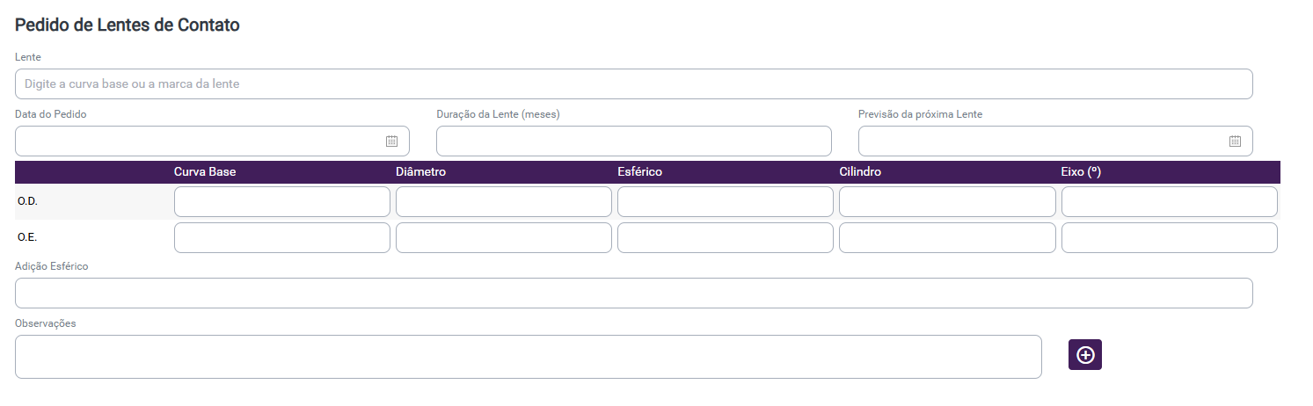Select O.D. Esférico input
The width and height of the screenshot is (1313, 406).
click(x=725, y=202)
